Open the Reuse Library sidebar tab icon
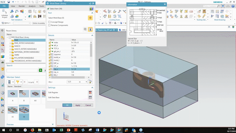 3,56
